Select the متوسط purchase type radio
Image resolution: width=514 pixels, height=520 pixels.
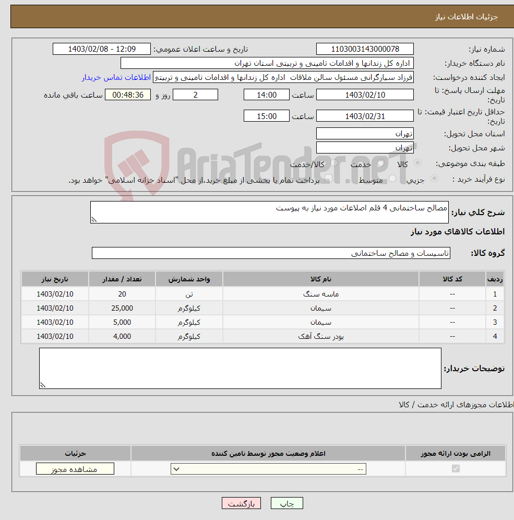(x=393, y=179)
